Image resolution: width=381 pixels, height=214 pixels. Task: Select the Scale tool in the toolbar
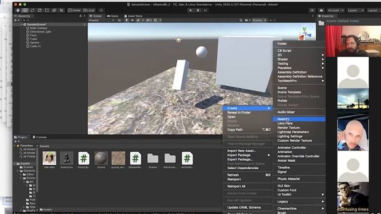point(40,11)
